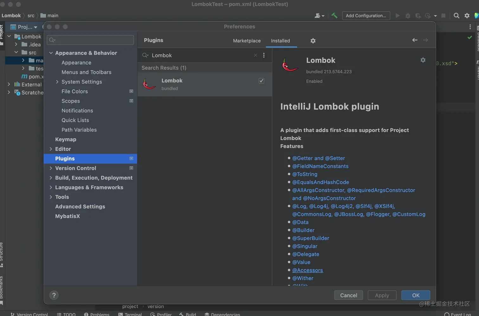
Task: Collapse the src folder in project tree
Action: 16,52
